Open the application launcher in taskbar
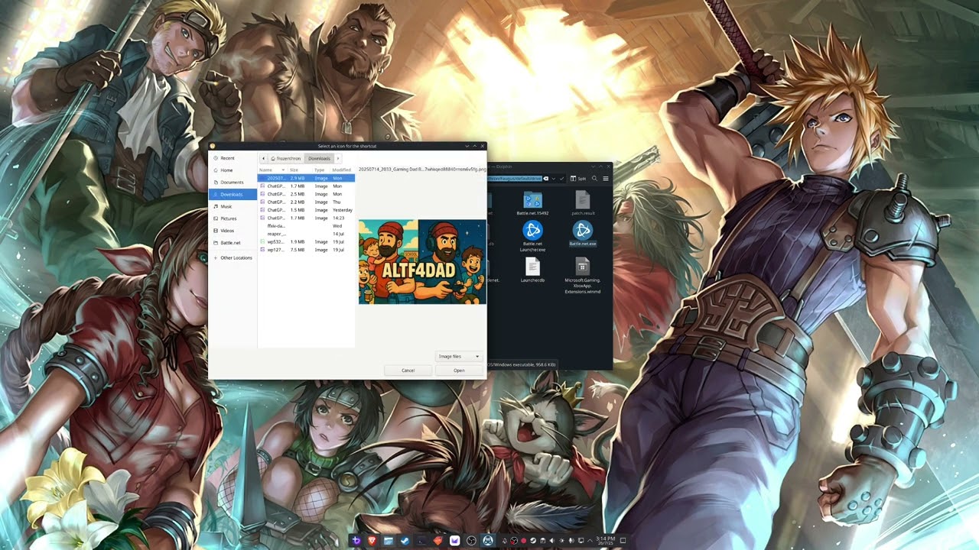979x550 pixels. 356,540
